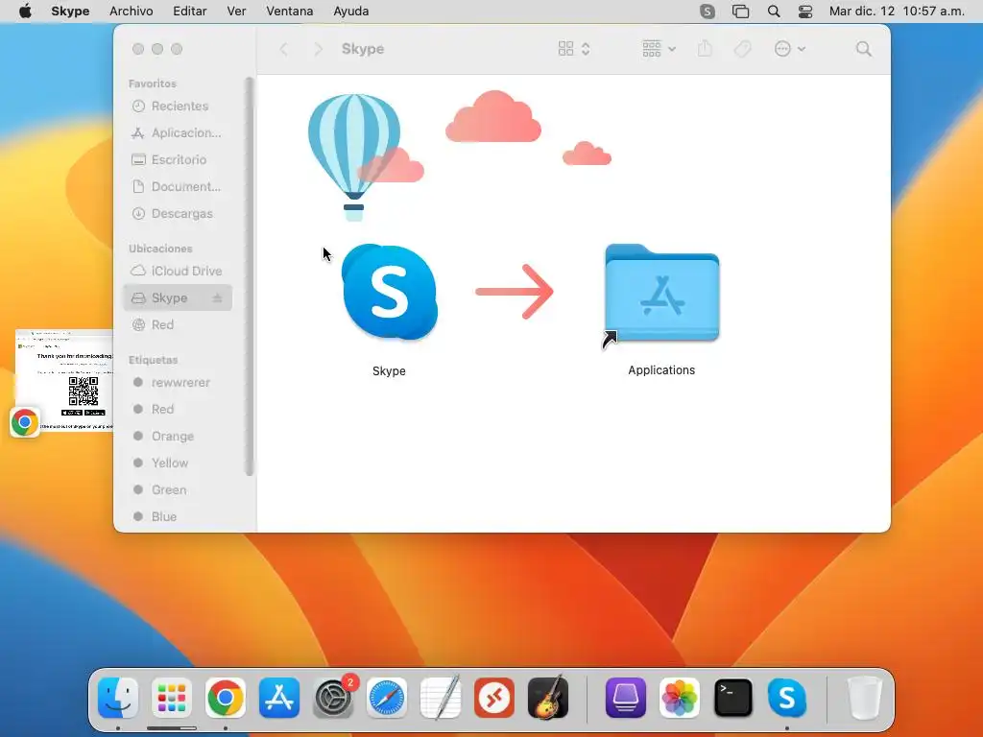The height and width of the screenshot is (737, 983).
Task: Click the sidebar scrollbar
Action: coord(249,275)
